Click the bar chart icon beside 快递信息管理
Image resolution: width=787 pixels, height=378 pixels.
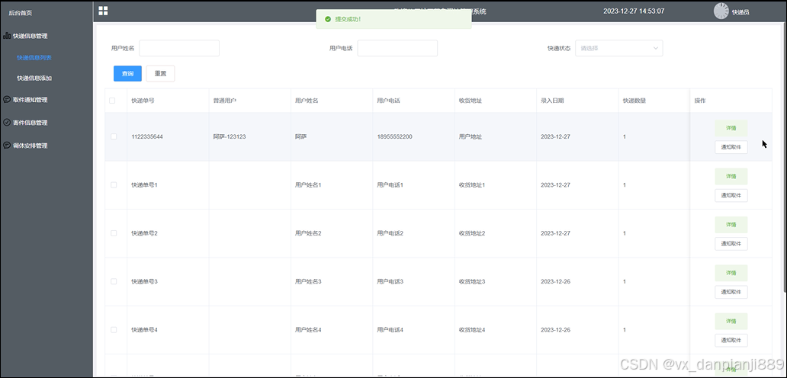pos(7,36)
